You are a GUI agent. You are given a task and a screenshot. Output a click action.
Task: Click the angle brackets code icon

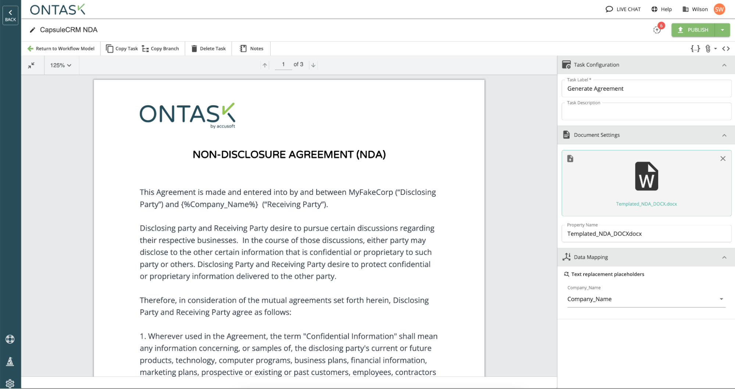click(726, 49)
